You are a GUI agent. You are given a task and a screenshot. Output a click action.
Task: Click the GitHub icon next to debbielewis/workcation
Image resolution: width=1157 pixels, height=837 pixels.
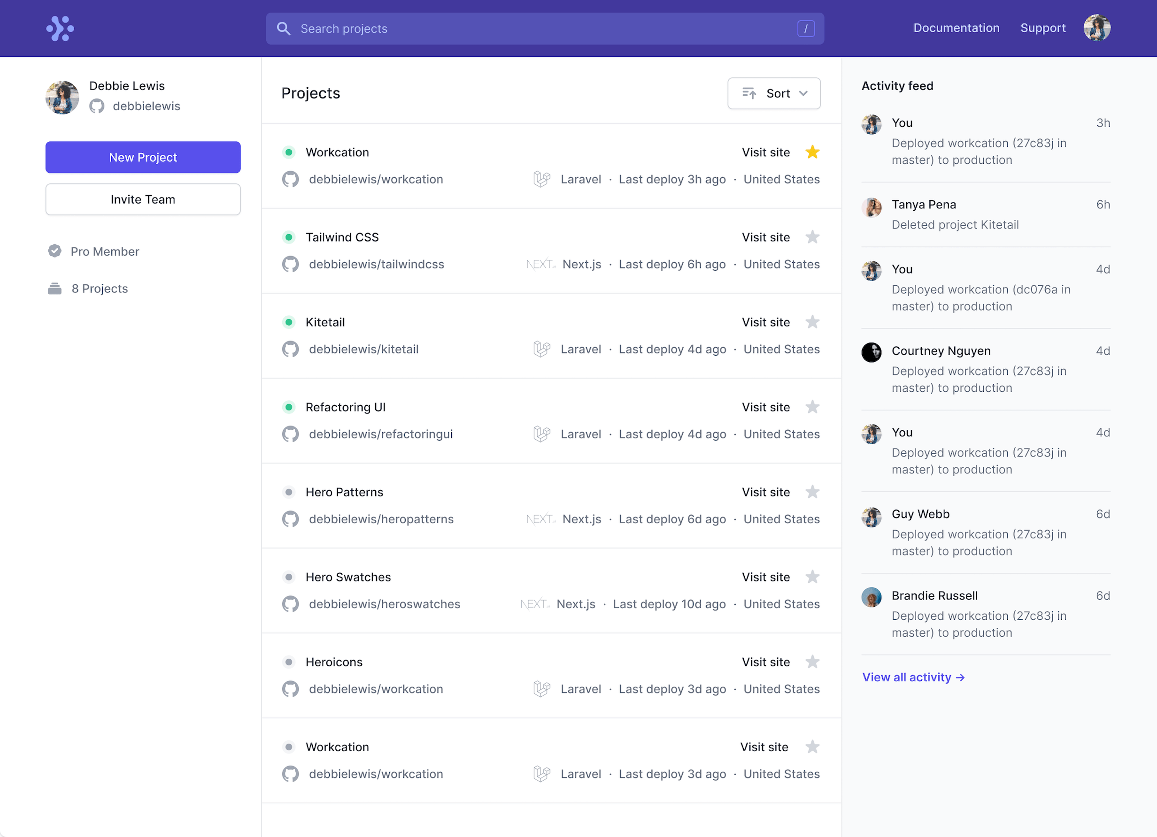[x=290, y=179]
